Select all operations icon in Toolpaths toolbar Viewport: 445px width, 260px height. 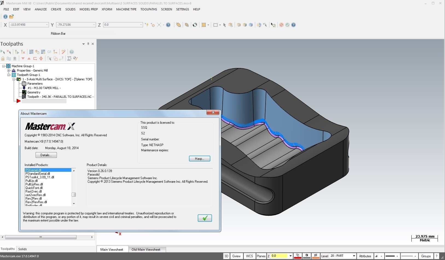[3, 52]
